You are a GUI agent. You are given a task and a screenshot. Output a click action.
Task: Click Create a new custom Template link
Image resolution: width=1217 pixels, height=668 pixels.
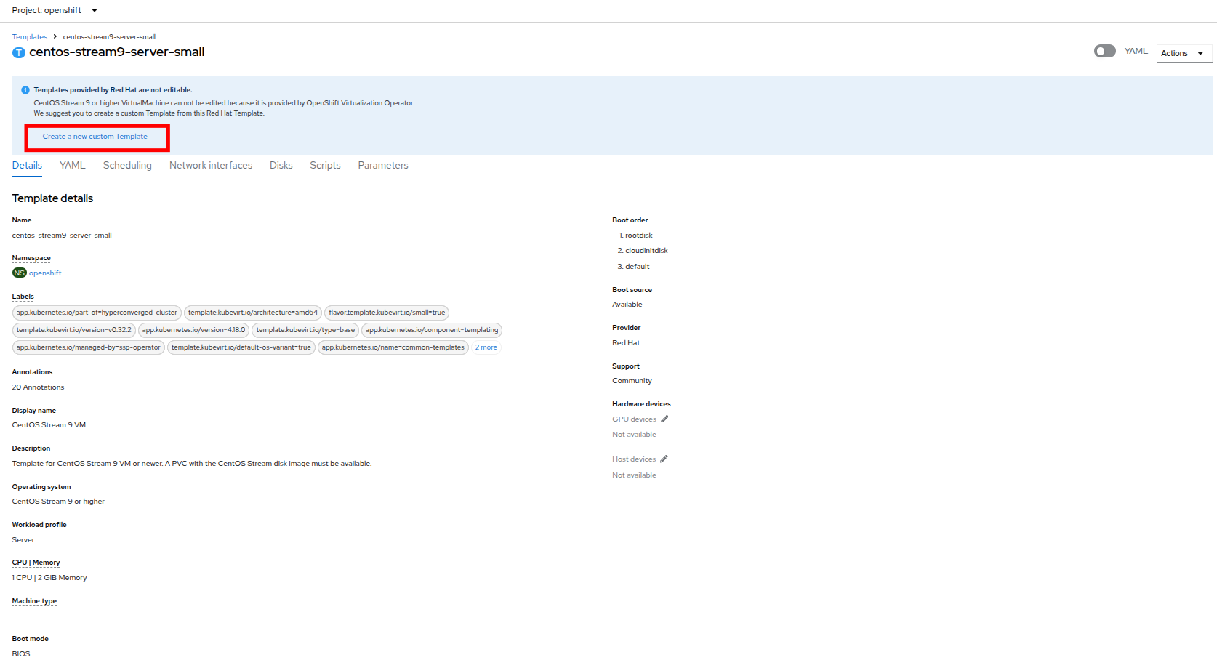pos(95,137)
